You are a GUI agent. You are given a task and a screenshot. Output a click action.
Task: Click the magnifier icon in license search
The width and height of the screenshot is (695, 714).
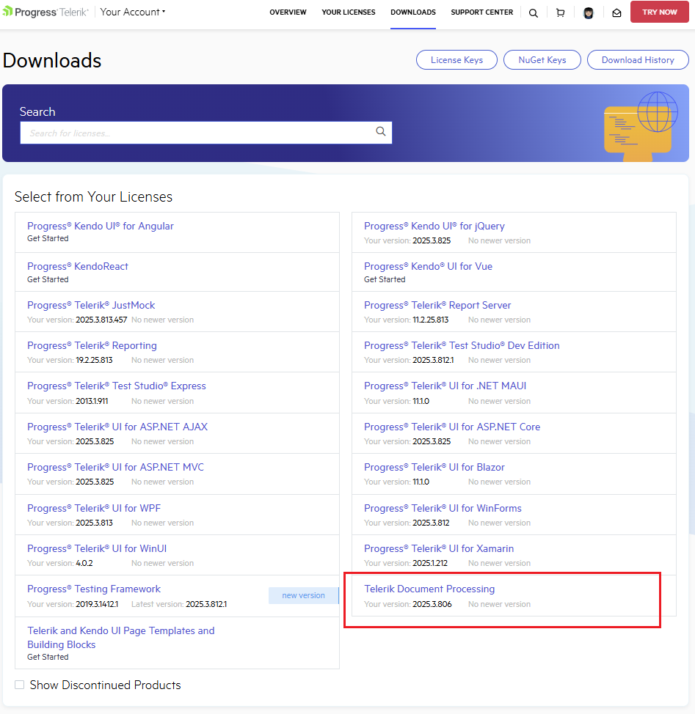coord(381,132)
